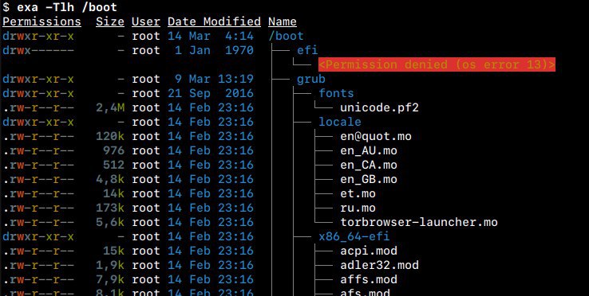Click the drwxr-xr-x permissions of x86_64-efi
The height and width of the screenshot is (296, 589).
[x=38, y=237]
